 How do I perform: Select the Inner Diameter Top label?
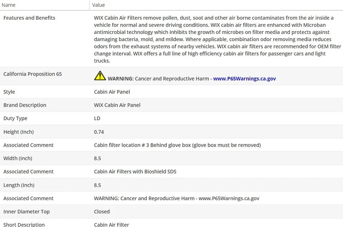[x=26, y=212]
